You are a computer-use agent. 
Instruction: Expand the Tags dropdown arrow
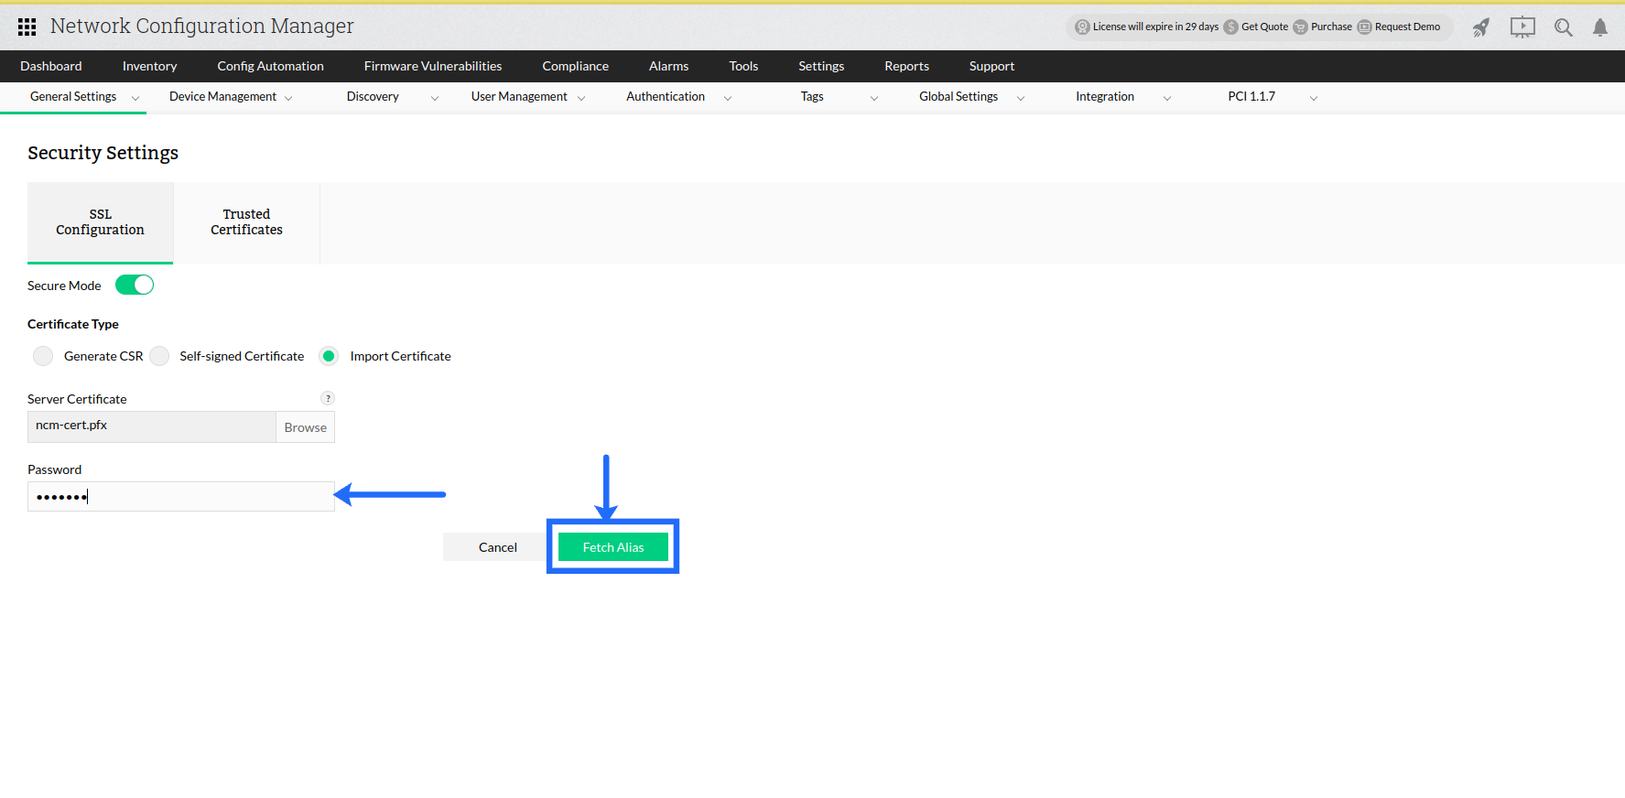(x=874, y=98)
